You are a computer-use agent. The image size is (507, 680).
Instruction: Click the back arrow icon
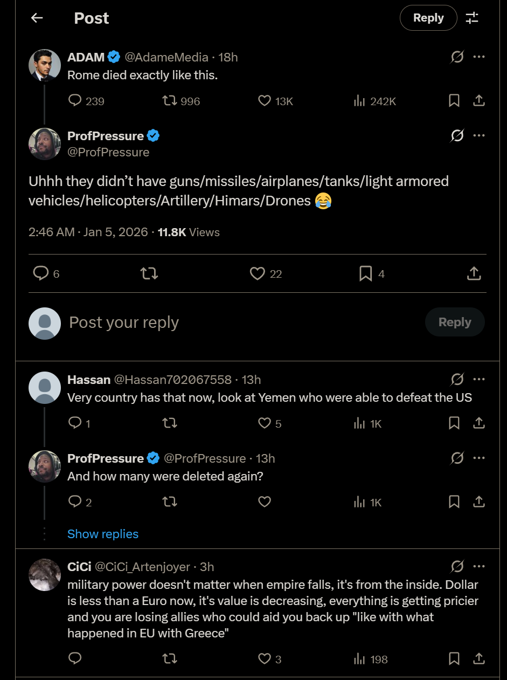coord(37,18)
